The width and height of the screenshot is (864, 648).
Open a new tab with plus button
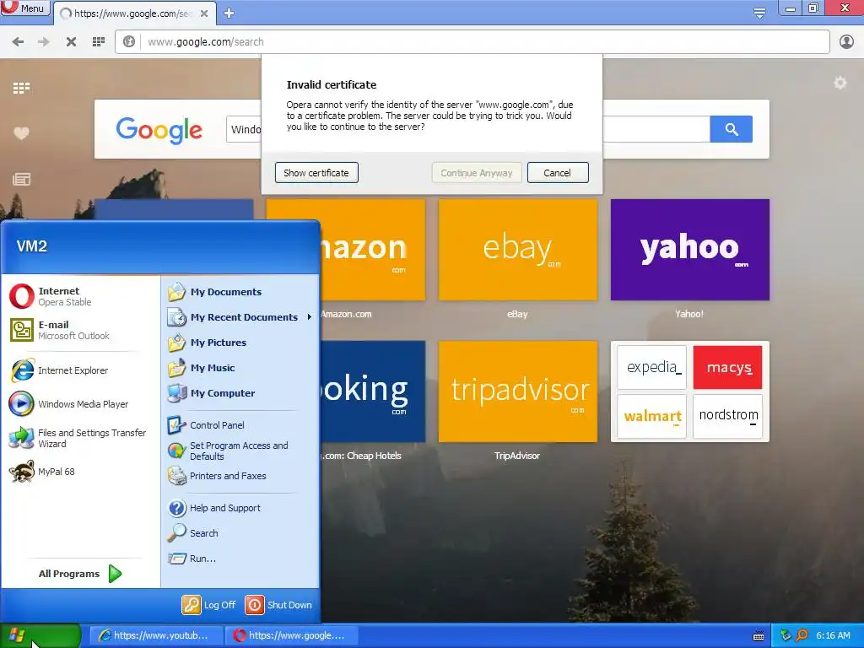coord(229,13)
